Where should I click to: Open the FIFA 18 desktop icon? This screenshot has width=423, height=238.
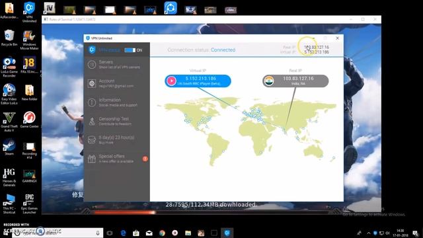[x=29, y=65]
